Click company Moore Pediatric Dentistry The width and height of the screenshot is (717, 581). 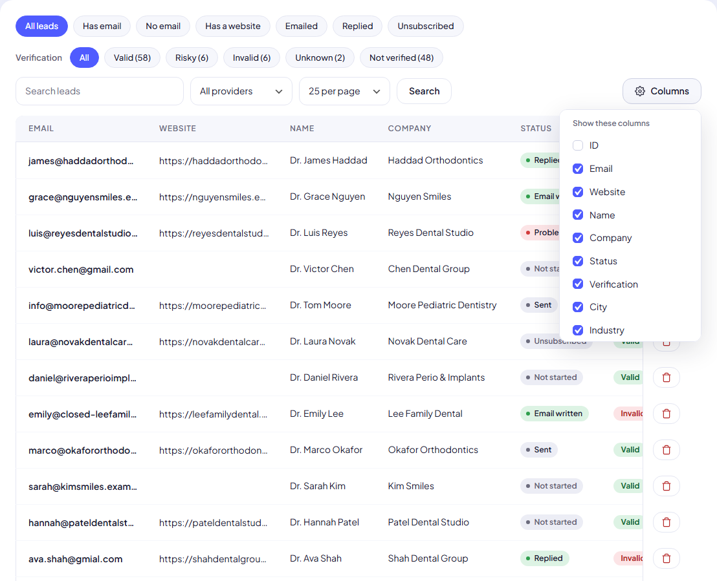pyautogui.click(x=442, y=305)
